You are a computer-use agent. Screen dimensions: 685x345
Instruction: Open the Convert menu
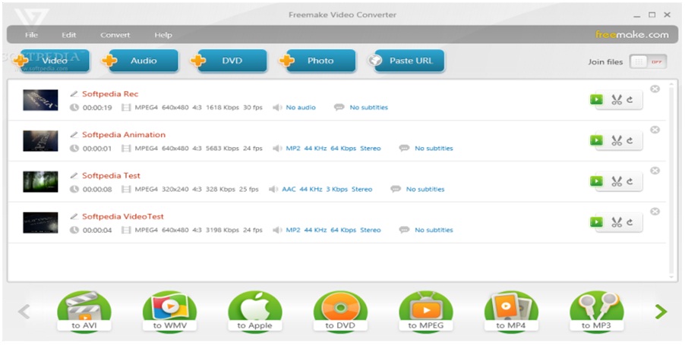point(115,35)
